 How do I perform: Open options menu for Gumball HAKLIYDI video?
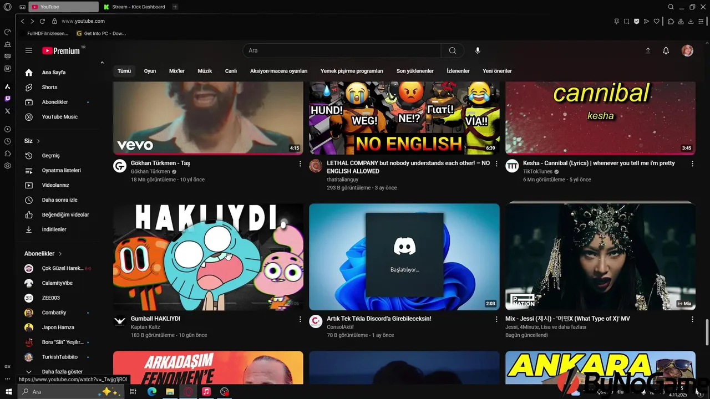300,319
